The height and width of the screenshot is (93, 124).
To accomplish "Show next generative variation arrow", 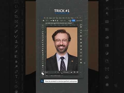I will tap(61, 72).
